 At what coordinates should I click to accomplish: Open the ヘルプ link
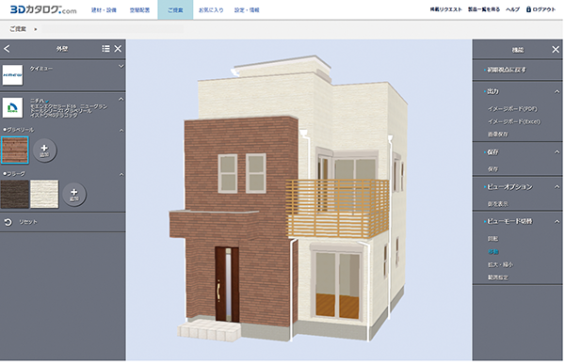coord(512,9)
